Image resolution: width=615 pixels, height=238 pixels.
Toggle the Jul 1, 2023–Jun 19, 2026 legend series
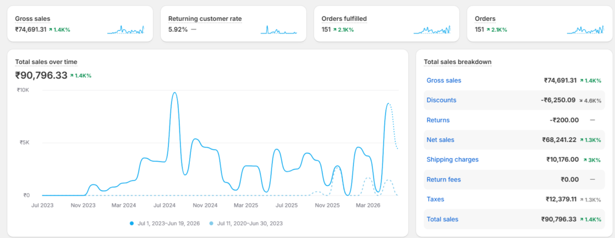(x=165, y=224)
